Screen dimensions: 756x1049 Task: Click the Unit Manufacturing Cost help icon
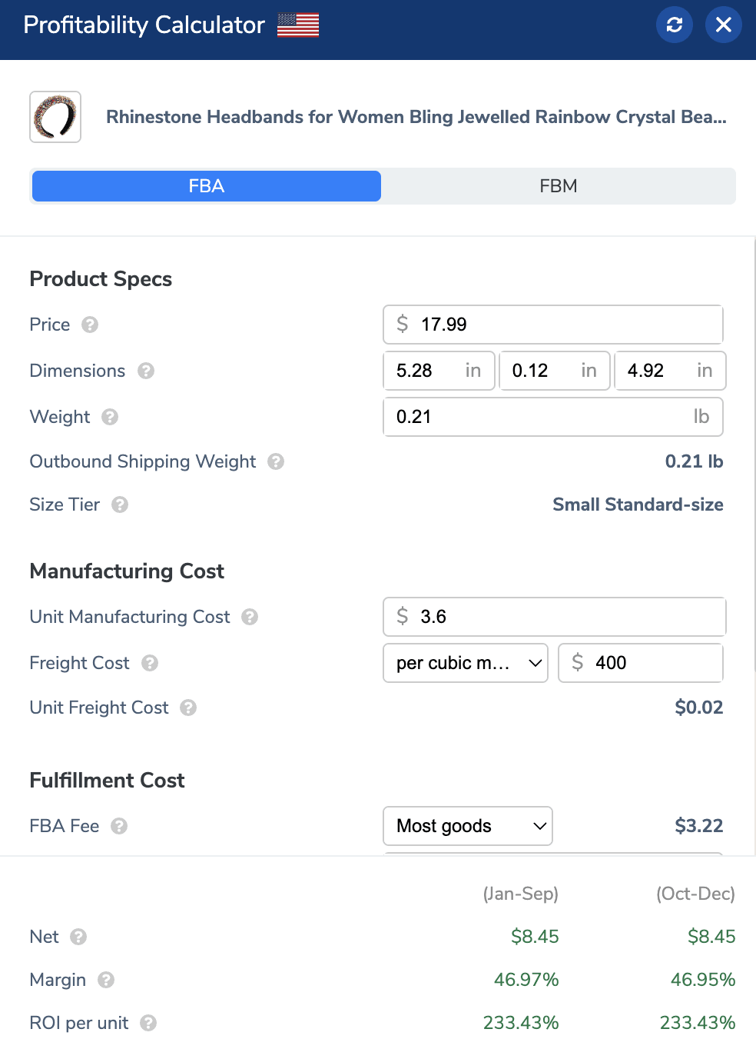pyautogui.click(x=250, y=617)
